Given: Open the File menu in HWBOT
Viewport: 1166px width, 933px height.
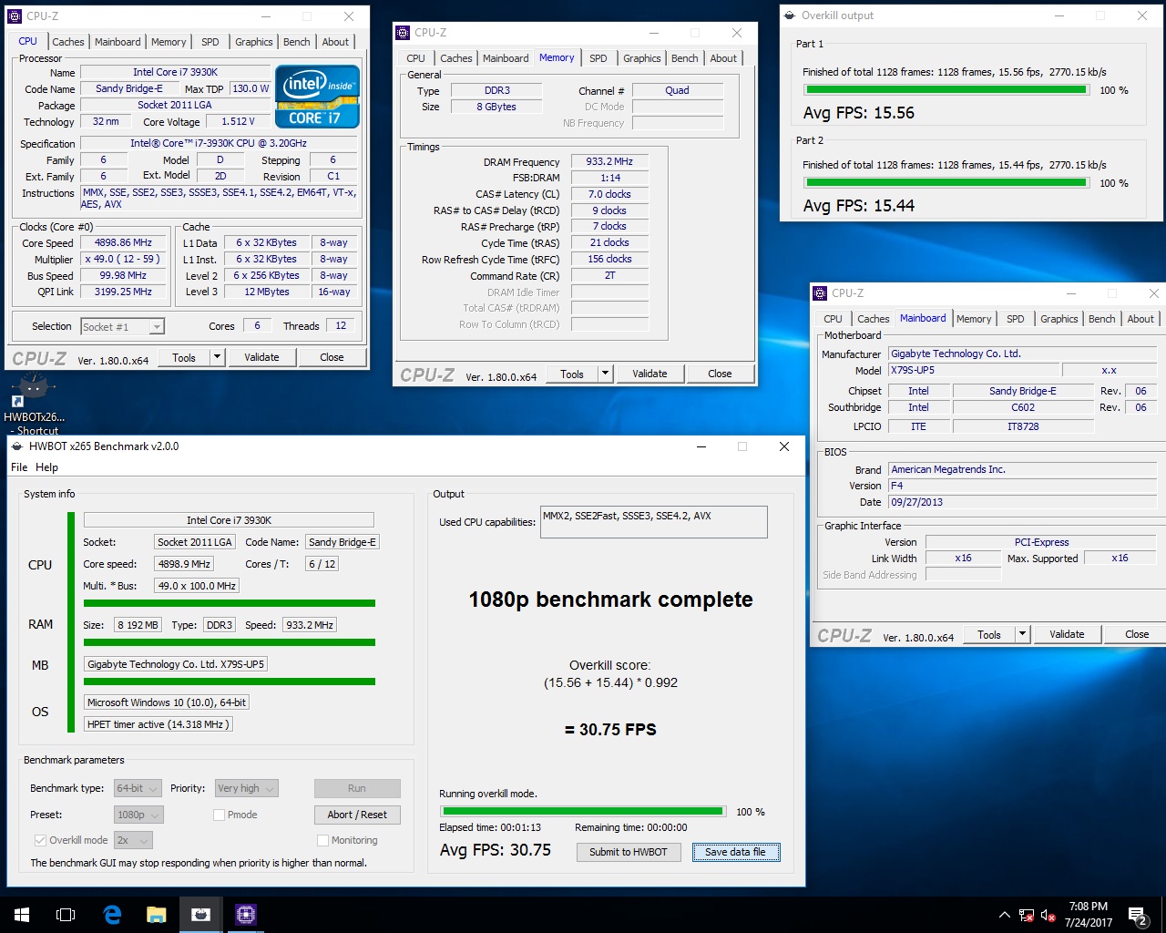Looking at the screenshot, I should (19, 467).
